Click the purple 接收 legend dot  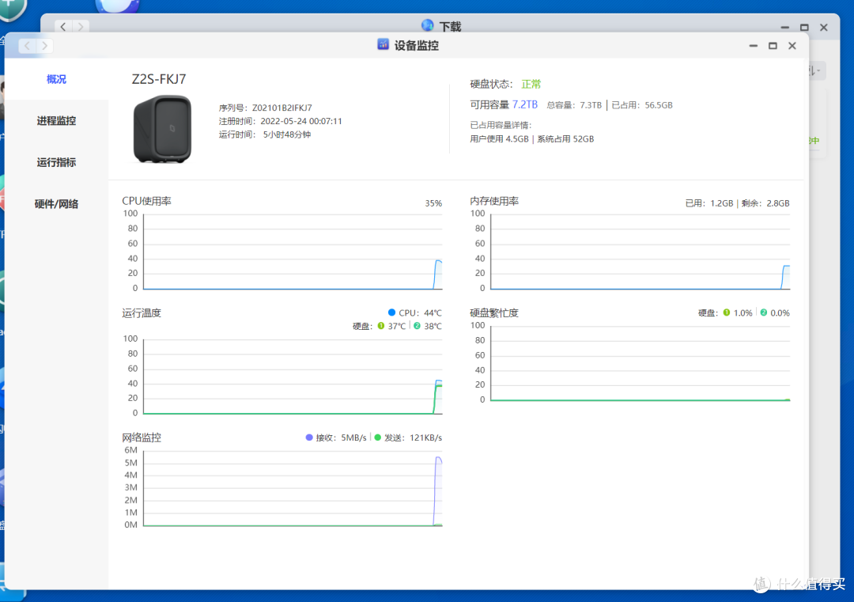pos(309,437)
